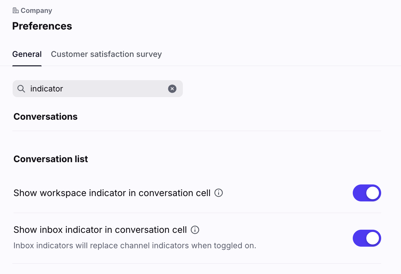This screenshot has height=274, width=401.
Task: Click "Show inbox indicator in conversation cell" label
Action: coord(100,230)
